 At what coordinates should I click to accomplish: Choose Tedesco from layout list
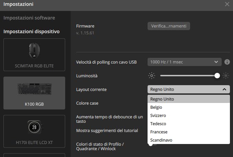click(189, 124)
